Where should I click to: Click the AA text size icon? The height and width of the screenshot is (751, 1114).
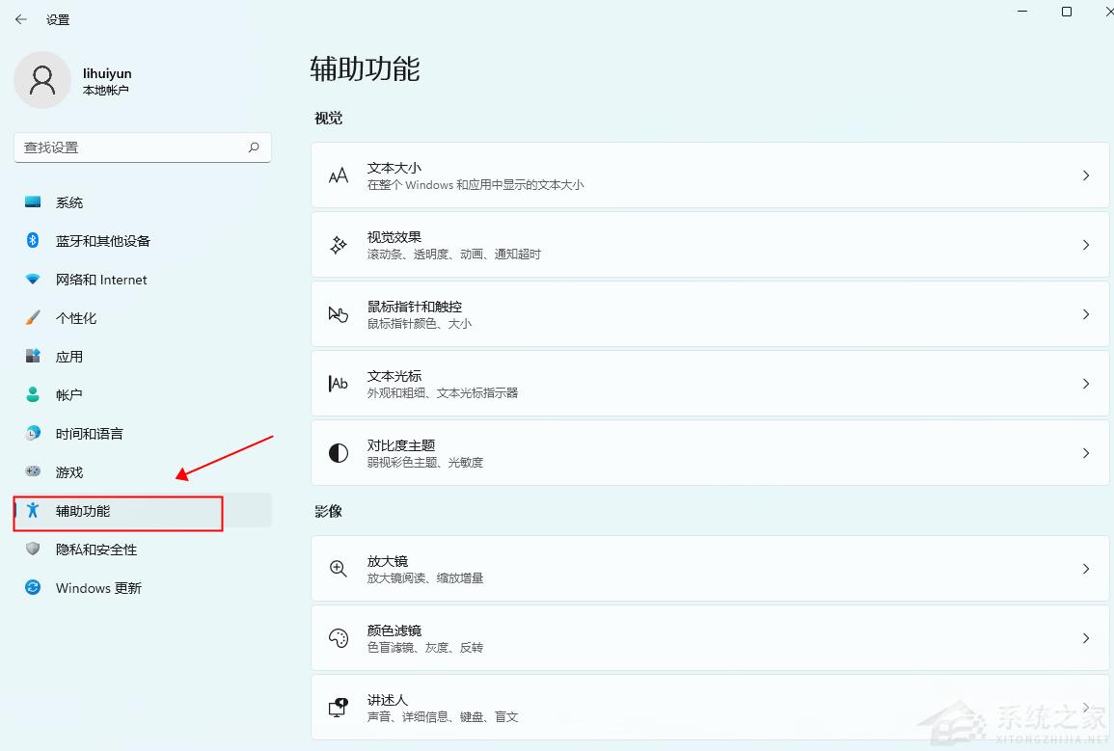[338, 175]
